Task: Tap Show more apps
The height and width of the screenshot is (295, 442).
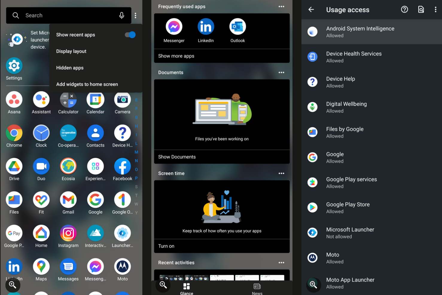Action: click(222, 56)
